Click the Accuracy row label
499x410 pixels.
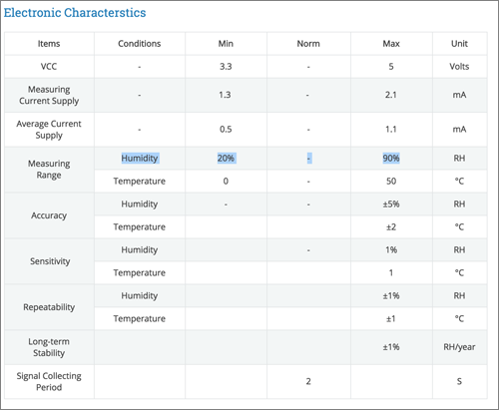coord(49,215)
